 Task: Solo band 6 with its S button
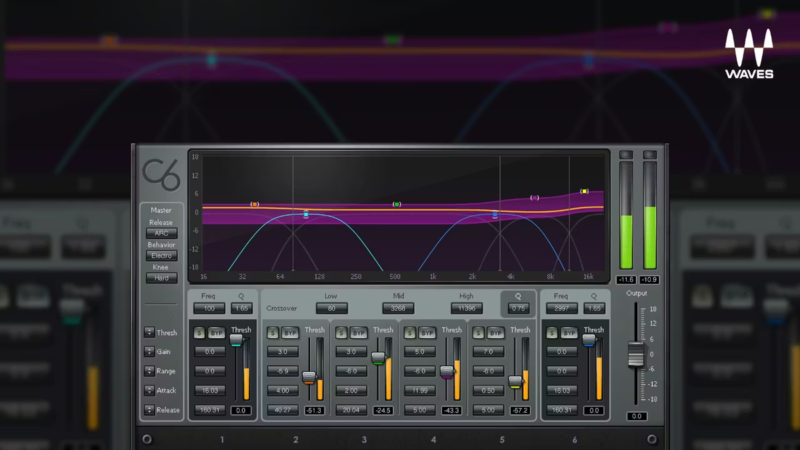(x=551, y=333)
